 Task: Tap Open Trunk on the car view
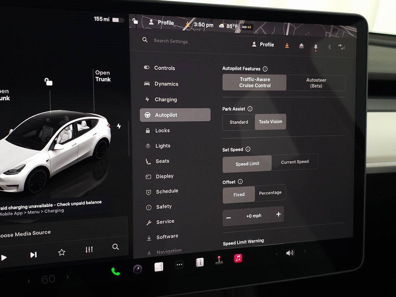point(103,76)
